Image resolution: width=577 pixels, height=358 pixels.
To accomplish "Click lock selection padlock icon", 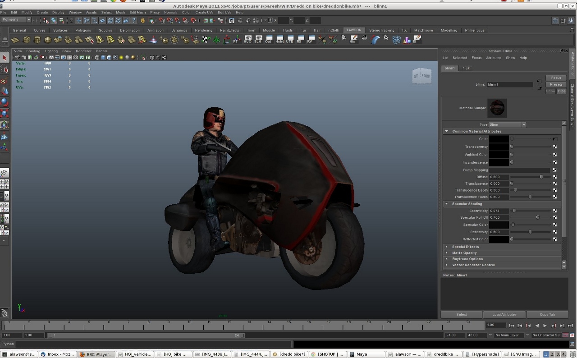I will [x=143, y=20].
